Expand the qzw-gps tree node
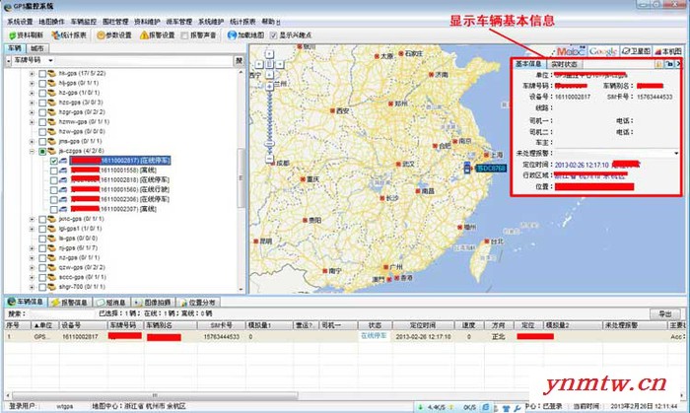This screenshot has height=413, width=690. [x=32, y=267]
